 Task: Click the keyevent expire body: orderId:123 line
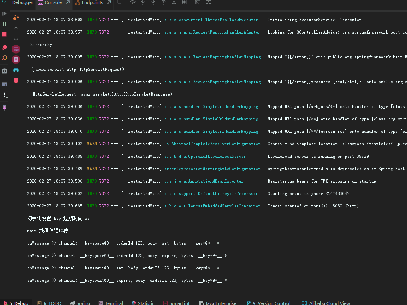click(x=127, y=280)
